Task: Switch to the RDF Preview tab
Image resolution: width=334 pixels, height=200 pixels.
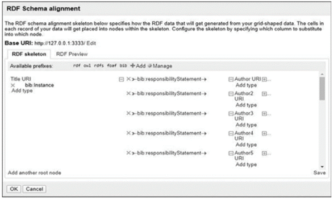Action: 68,54
